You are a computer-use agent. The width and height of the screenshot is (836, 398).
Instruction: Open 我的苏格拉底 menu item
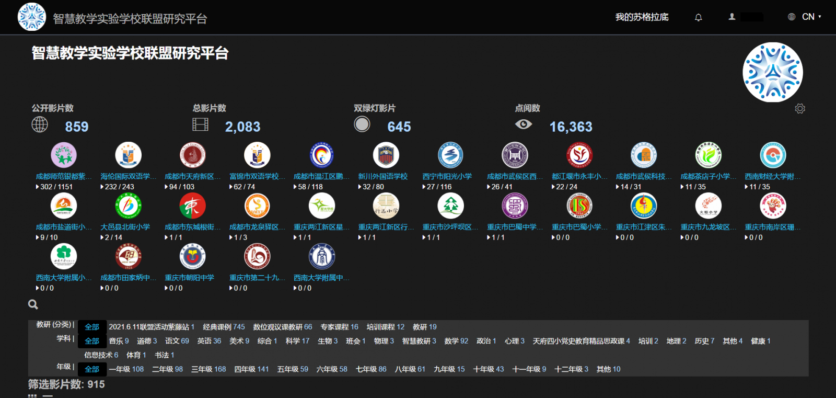[642, 17]
